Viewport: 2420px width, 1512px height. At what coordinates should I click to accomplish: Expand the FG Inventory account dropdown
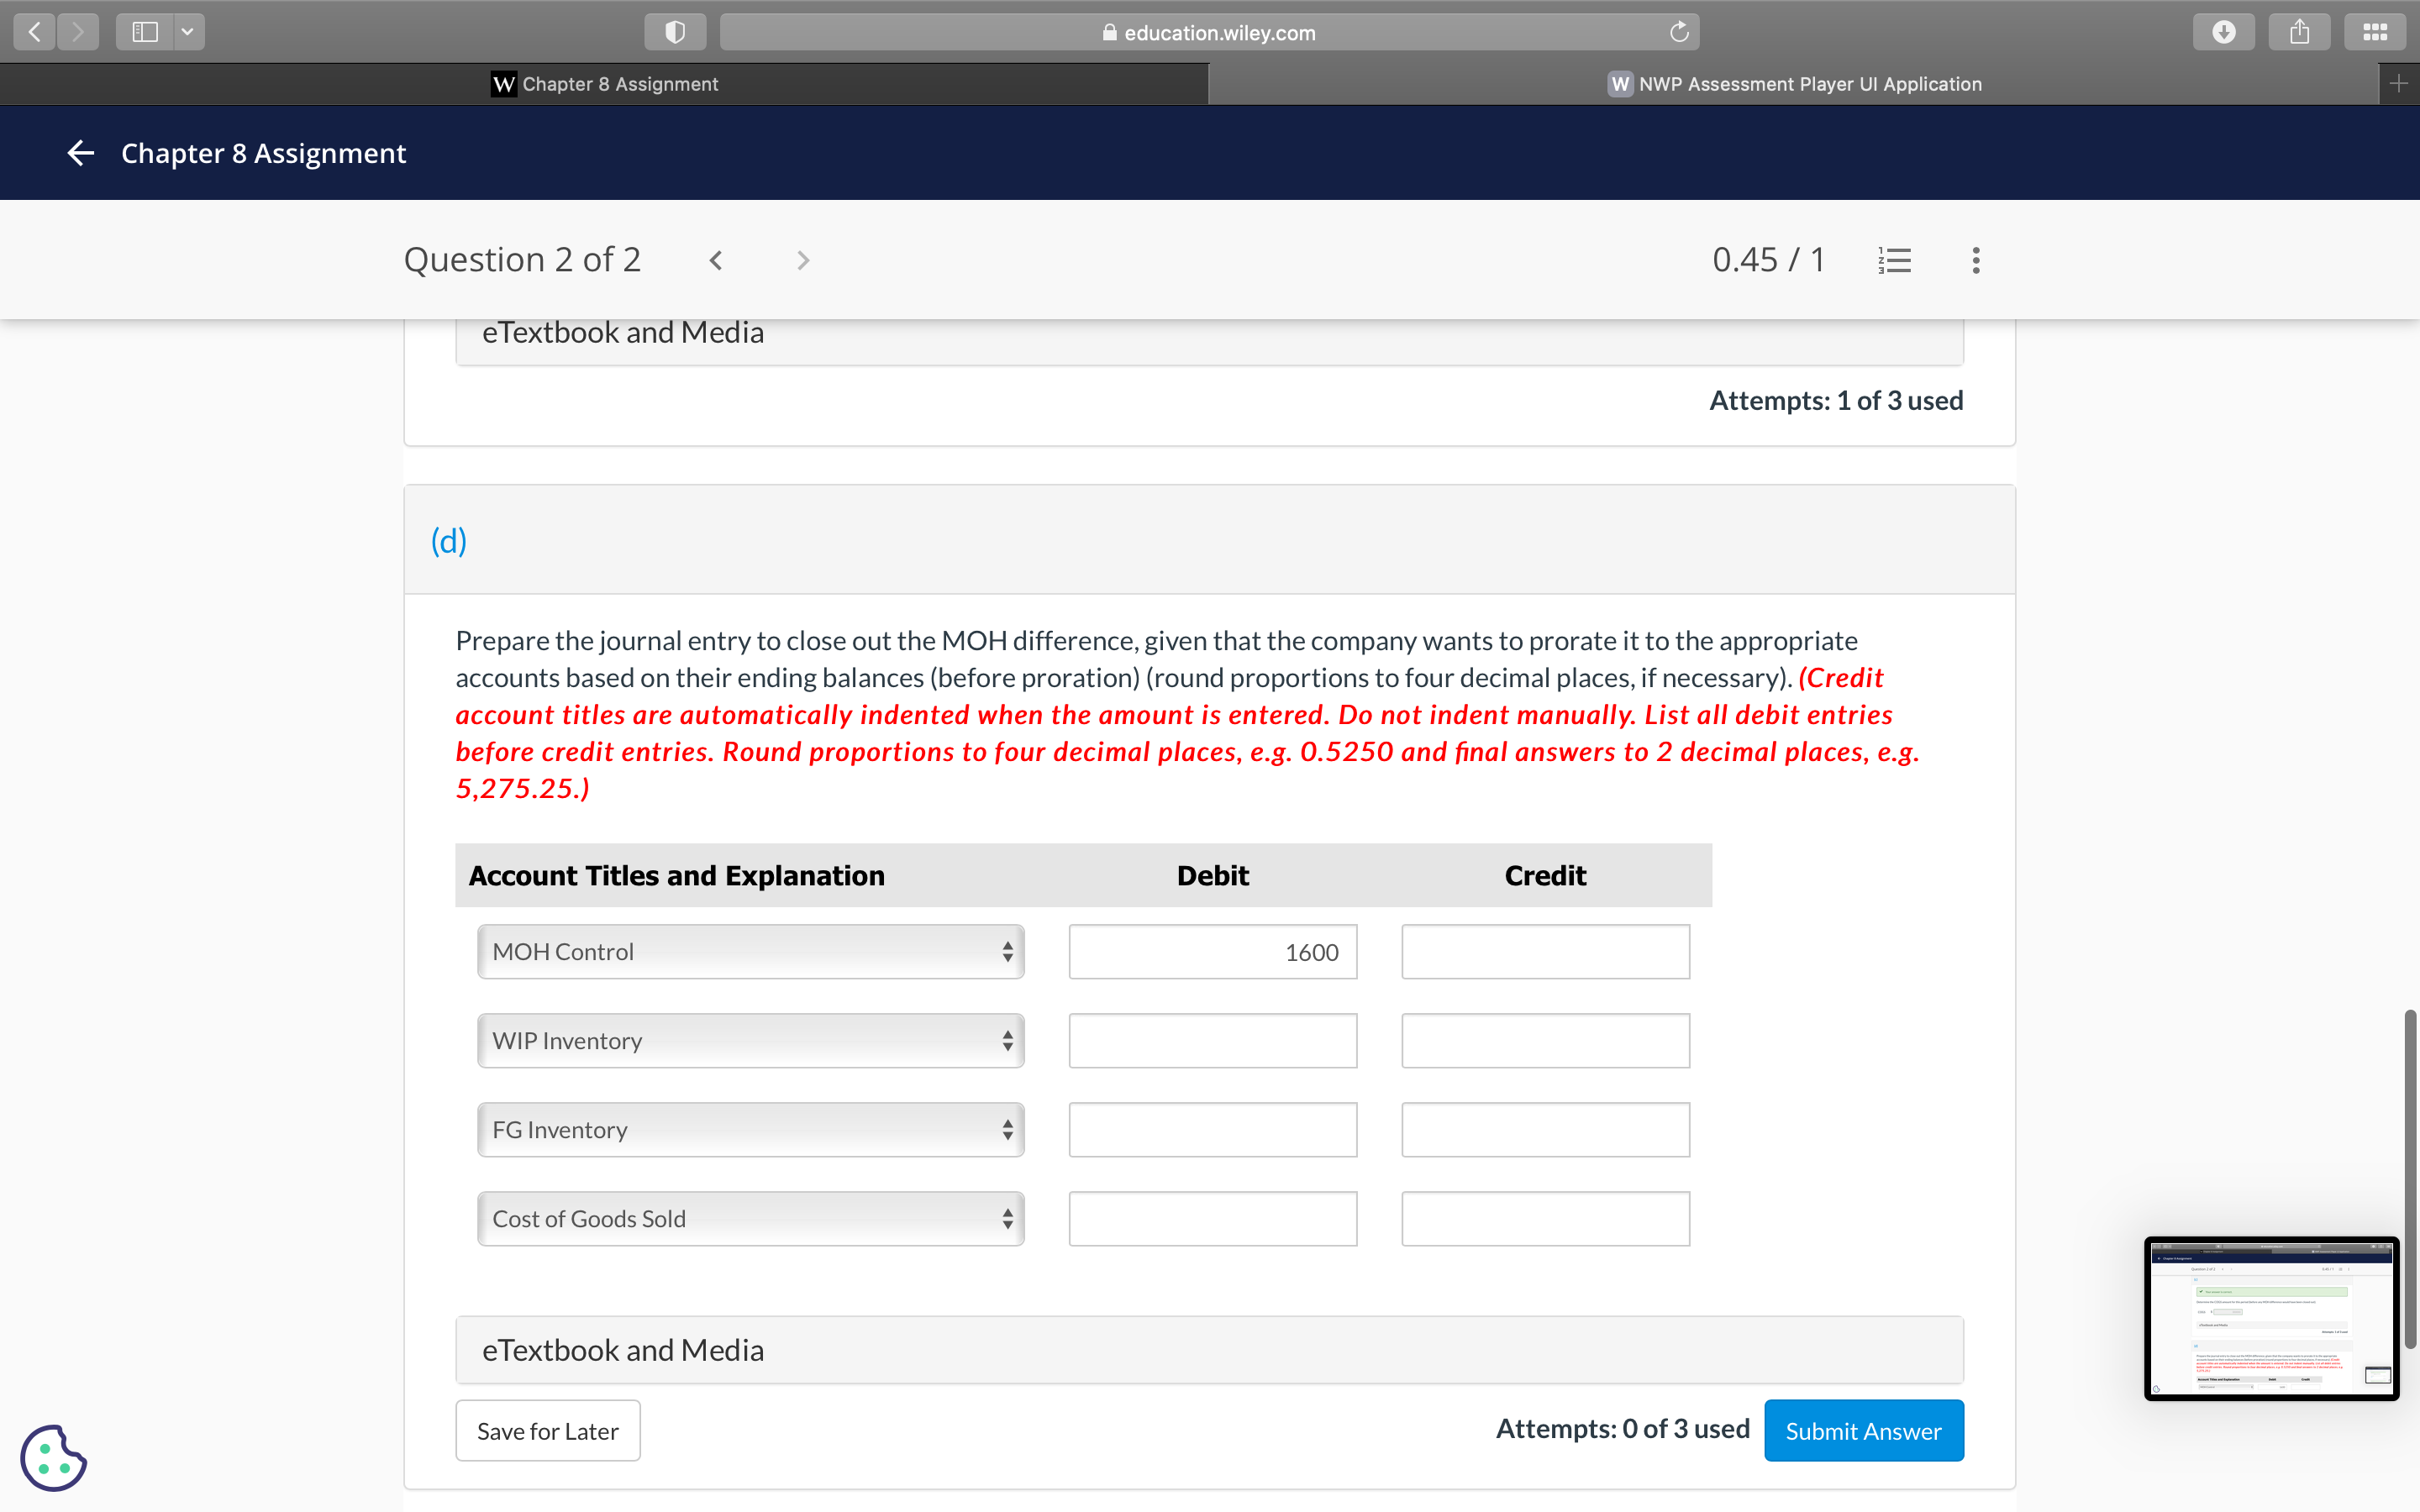750,1130
